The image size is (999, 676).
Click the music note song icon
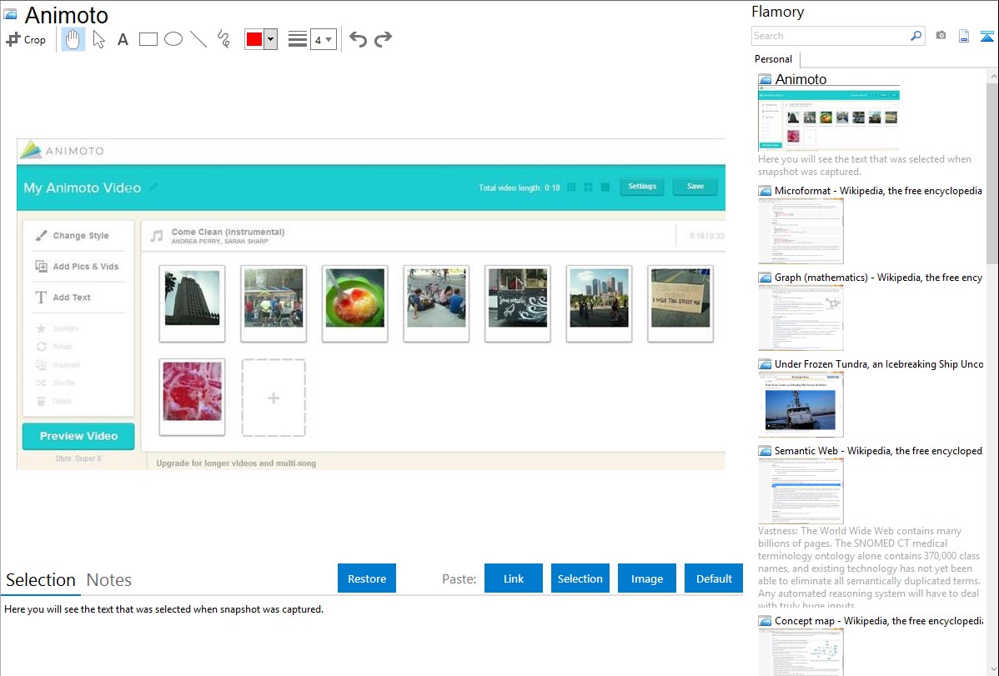(x=157, y=236)
